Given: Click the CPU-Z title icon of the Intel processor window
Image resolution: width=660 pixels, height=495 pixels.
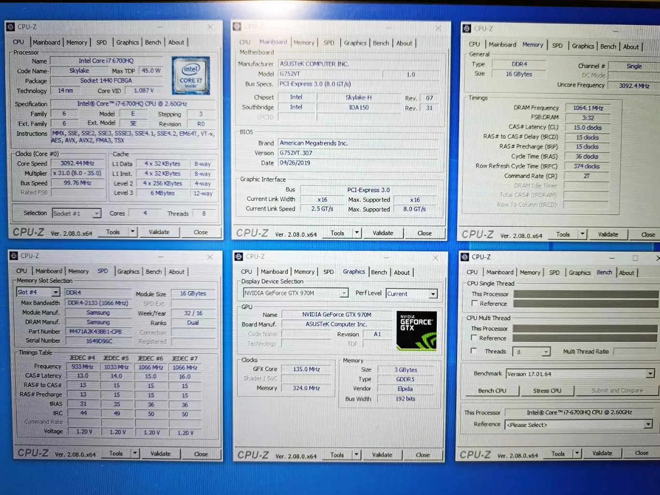Looking at the screenshot, I should pos(11,27).
